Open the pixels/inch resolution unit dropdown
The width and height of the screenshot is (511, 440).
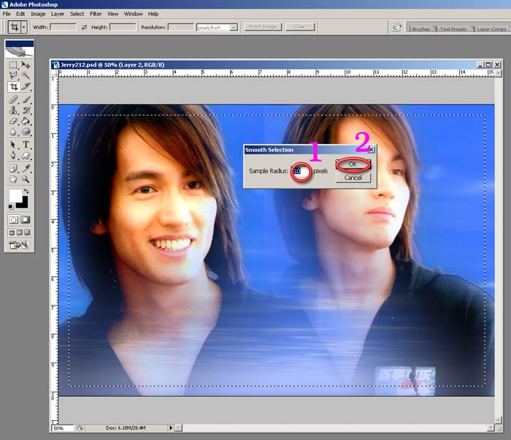coord(234,28)
